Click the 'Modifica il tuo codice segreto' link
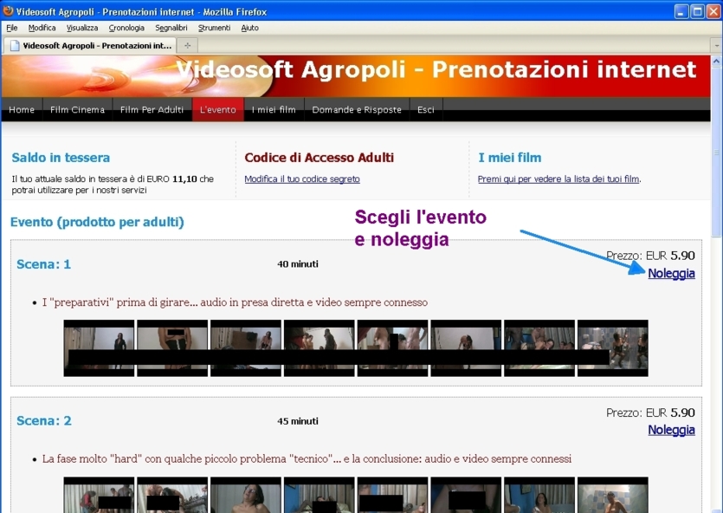 (302, 179)
